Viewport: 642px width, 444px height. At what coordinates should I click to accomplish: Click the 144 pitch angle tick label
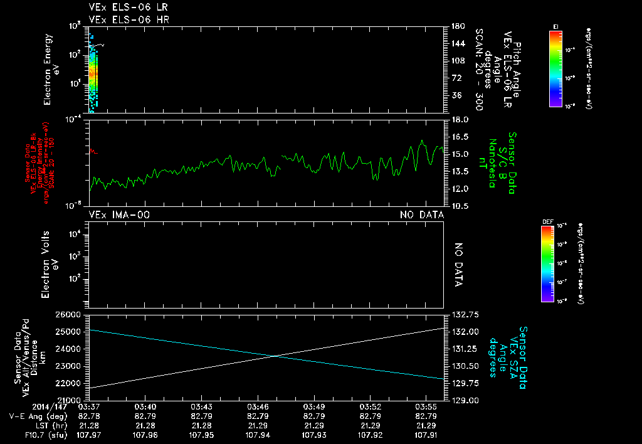point(458,43)
